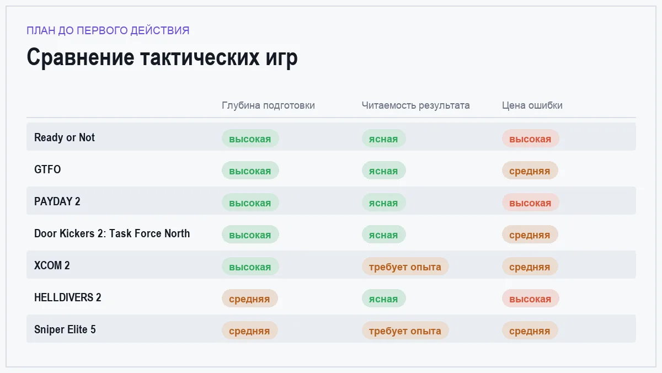This screenshot has height=373, width=662.
Task: Click 'средняя' depth badge in HELLDIVERS 2 row
Action: click(250, 299)
